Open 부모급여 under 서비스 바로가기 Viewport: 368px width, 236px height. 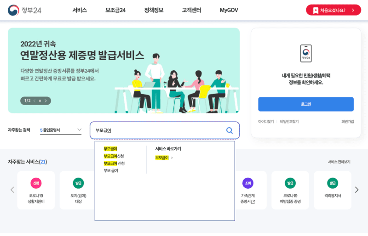162,158
